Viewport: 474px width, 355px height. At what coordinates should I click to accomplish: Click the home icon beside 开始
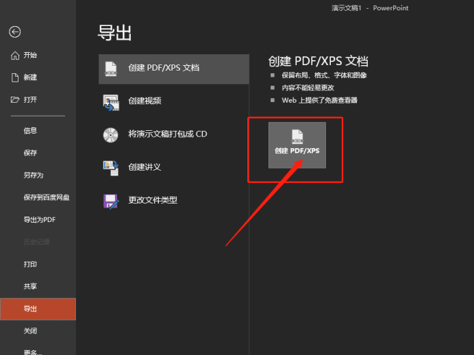pos(15,56)
